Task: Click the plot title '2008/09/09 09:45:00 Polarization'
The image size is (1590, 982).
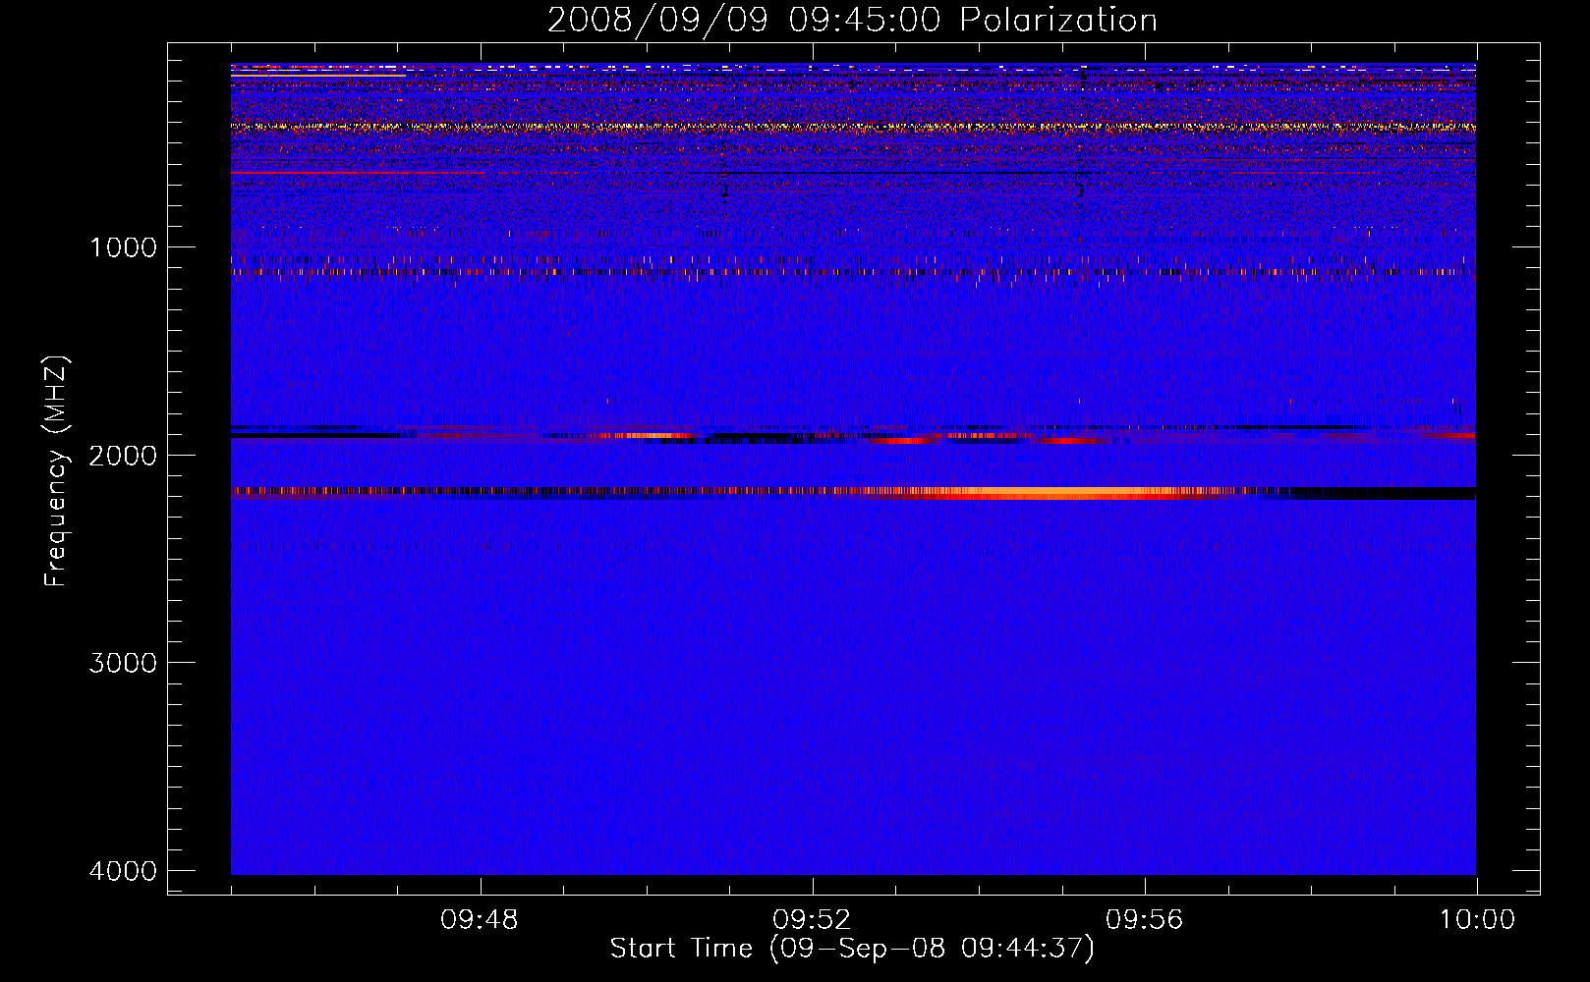Action: [x=852, y=20]
